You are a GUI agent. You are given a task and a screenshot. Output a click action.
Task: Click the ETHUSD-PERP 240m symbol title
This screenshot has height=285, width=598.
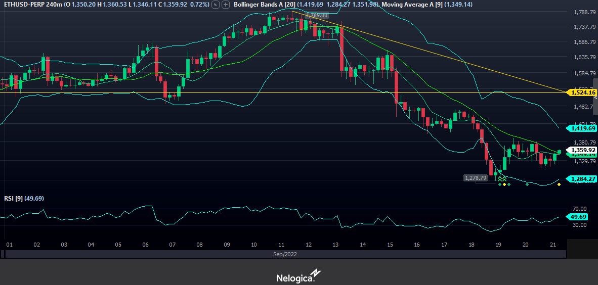coord(30,5)
